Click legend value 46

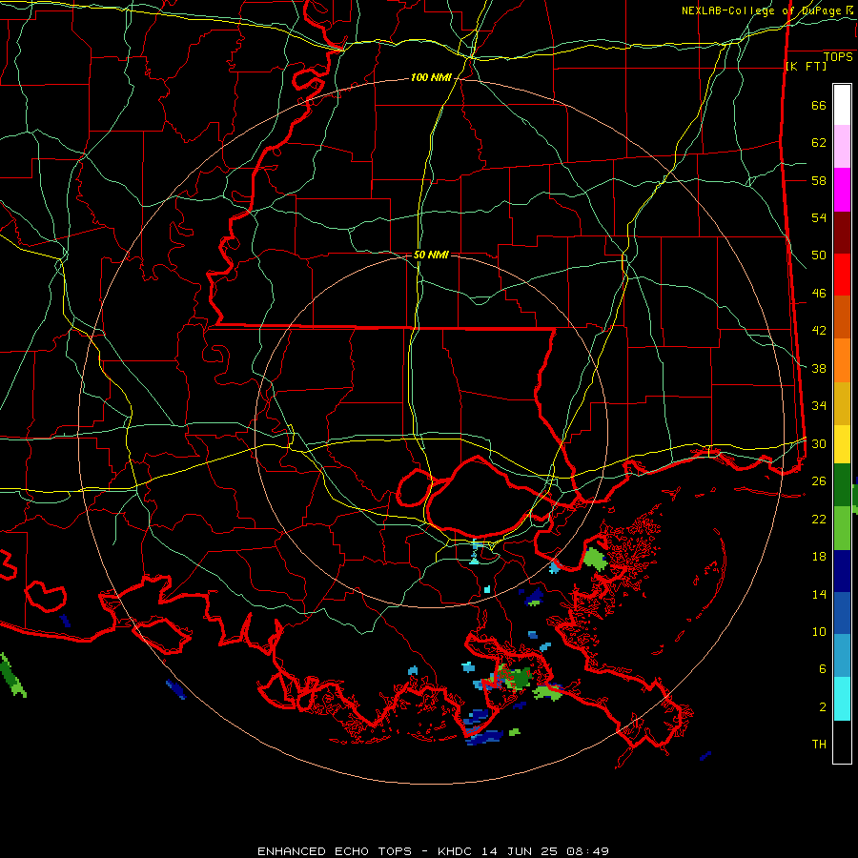tap(819, 294)
